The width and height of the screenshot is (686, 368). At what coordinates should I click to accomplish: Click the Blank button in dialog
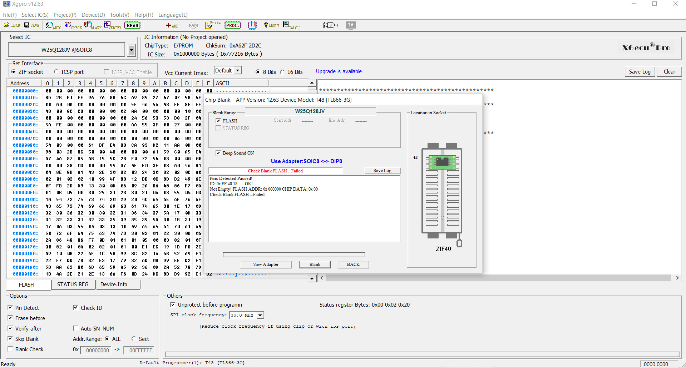coord(315,264)
